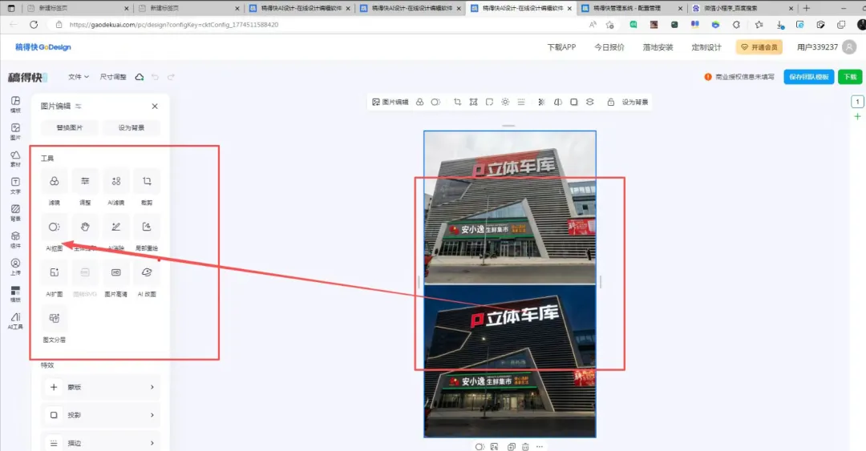The image size is (866, 451).
Task: Expand the 投影 shadow effect row
Action: click(100, 415)
